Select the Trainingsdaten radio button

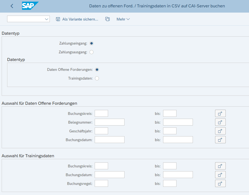[97, 78]
